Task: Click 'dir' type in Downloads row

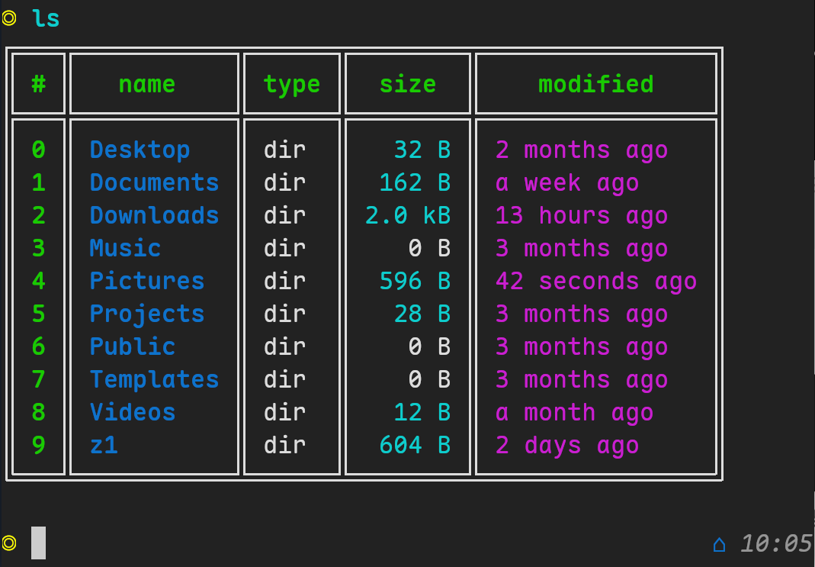Action: (x=284, y=215)
